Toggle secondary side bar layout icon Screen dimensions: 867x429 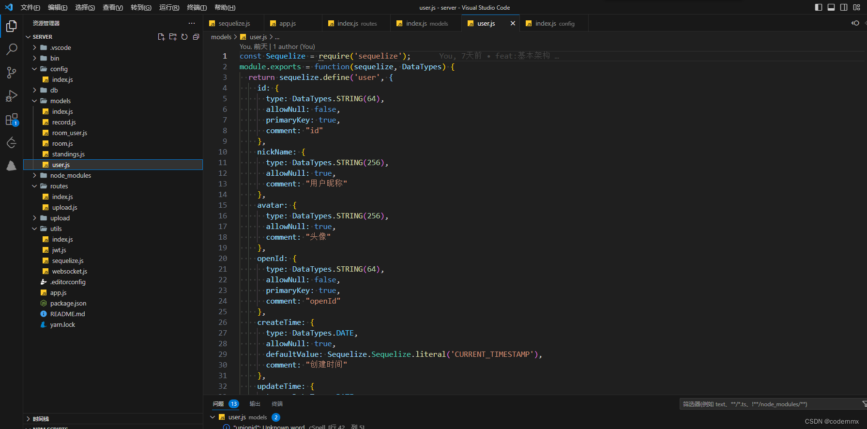[844, 7]
